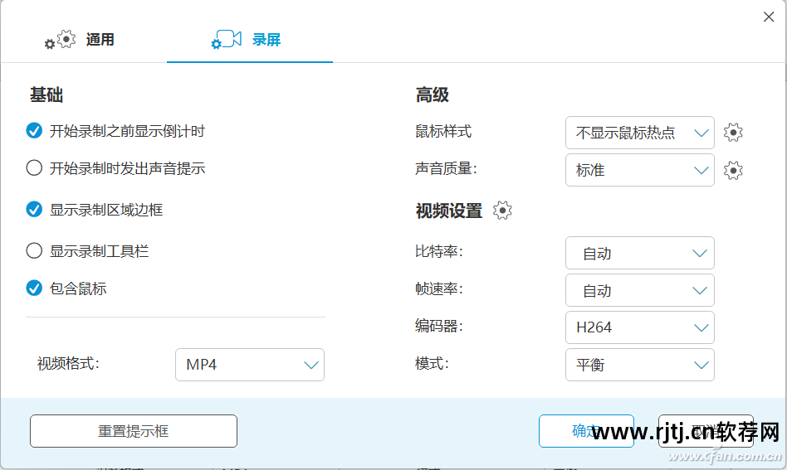Open the 比特率 (bitrate) dropdown
The image size is (787, 470).
[639, 254]
